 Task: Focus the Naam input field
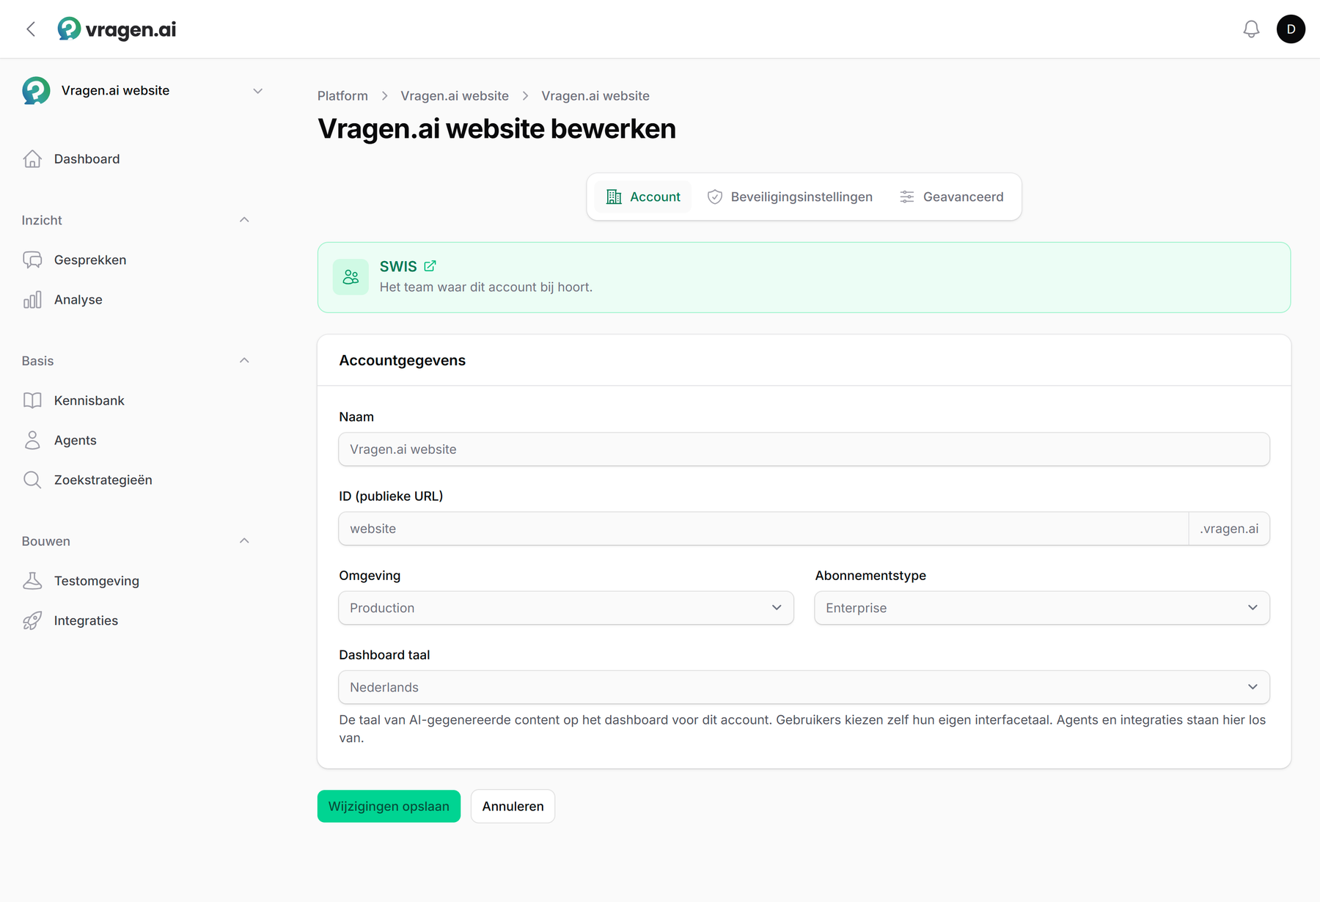coord(804,449)
